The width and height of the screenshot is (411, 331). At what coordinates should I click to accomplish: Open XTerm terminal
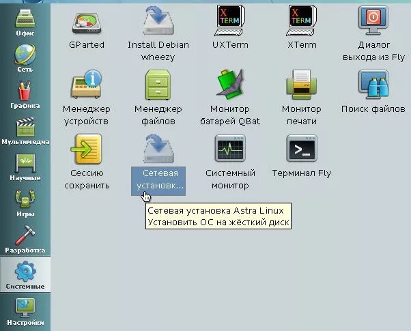302,27
